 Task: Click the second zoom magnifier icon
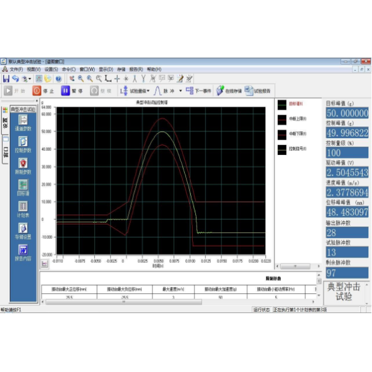click(x=90, y=79)
